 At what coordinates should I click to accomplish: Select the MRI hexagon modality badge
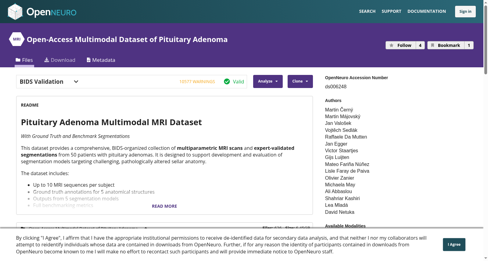17,39
